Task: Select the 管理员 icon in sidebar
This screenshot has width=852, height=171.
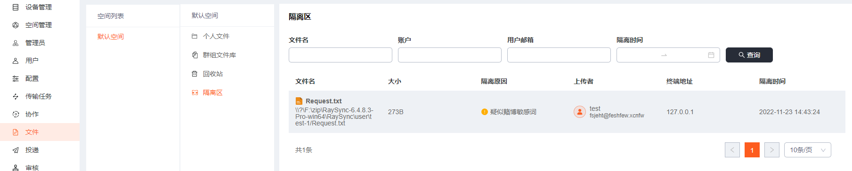Action: coord(16,43)
